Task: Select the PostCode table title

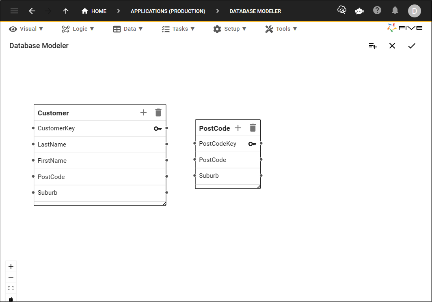Action: click(214, 128)
